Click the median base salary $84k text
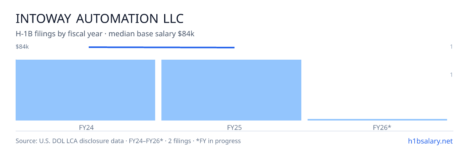Viewport: 469px width, 156px height. (x=152, y=34)
